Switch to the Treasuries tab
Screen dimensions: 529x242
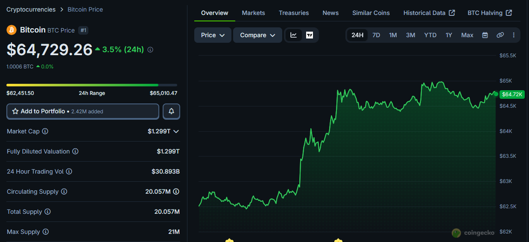[x=294, y=13]
